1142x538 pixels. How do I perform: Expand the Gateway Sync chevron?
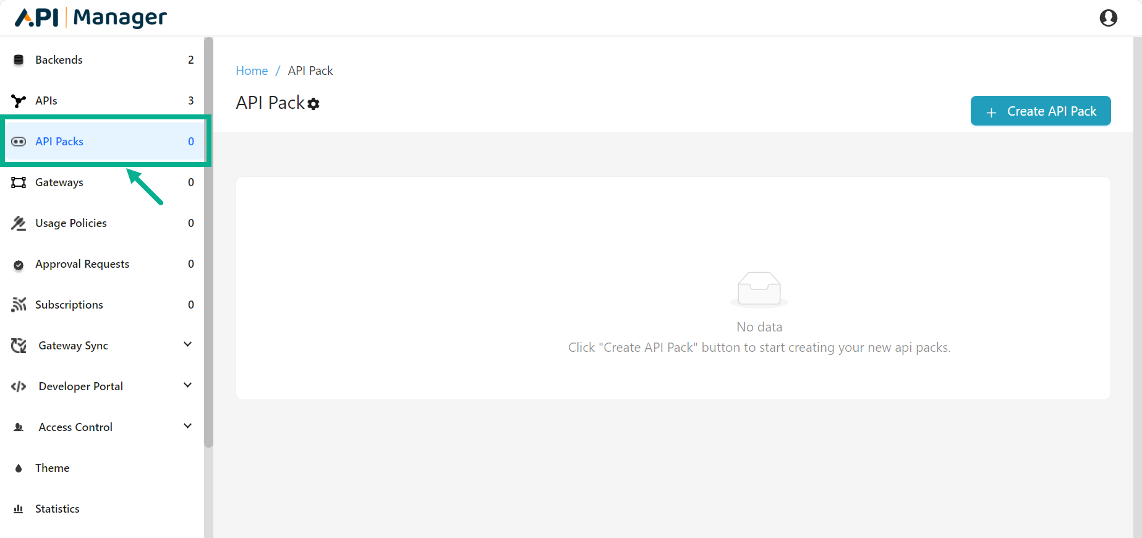tap(188, 344)
